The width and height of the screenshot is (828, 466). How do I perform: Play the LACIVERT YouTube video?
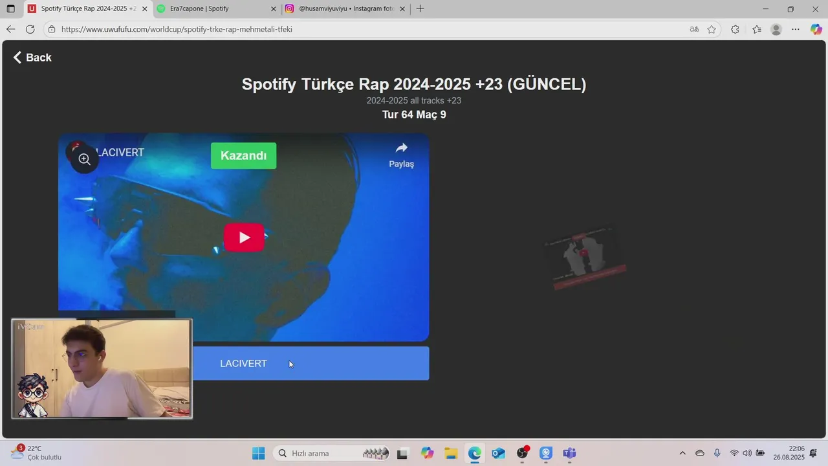[x=244, y=238]
